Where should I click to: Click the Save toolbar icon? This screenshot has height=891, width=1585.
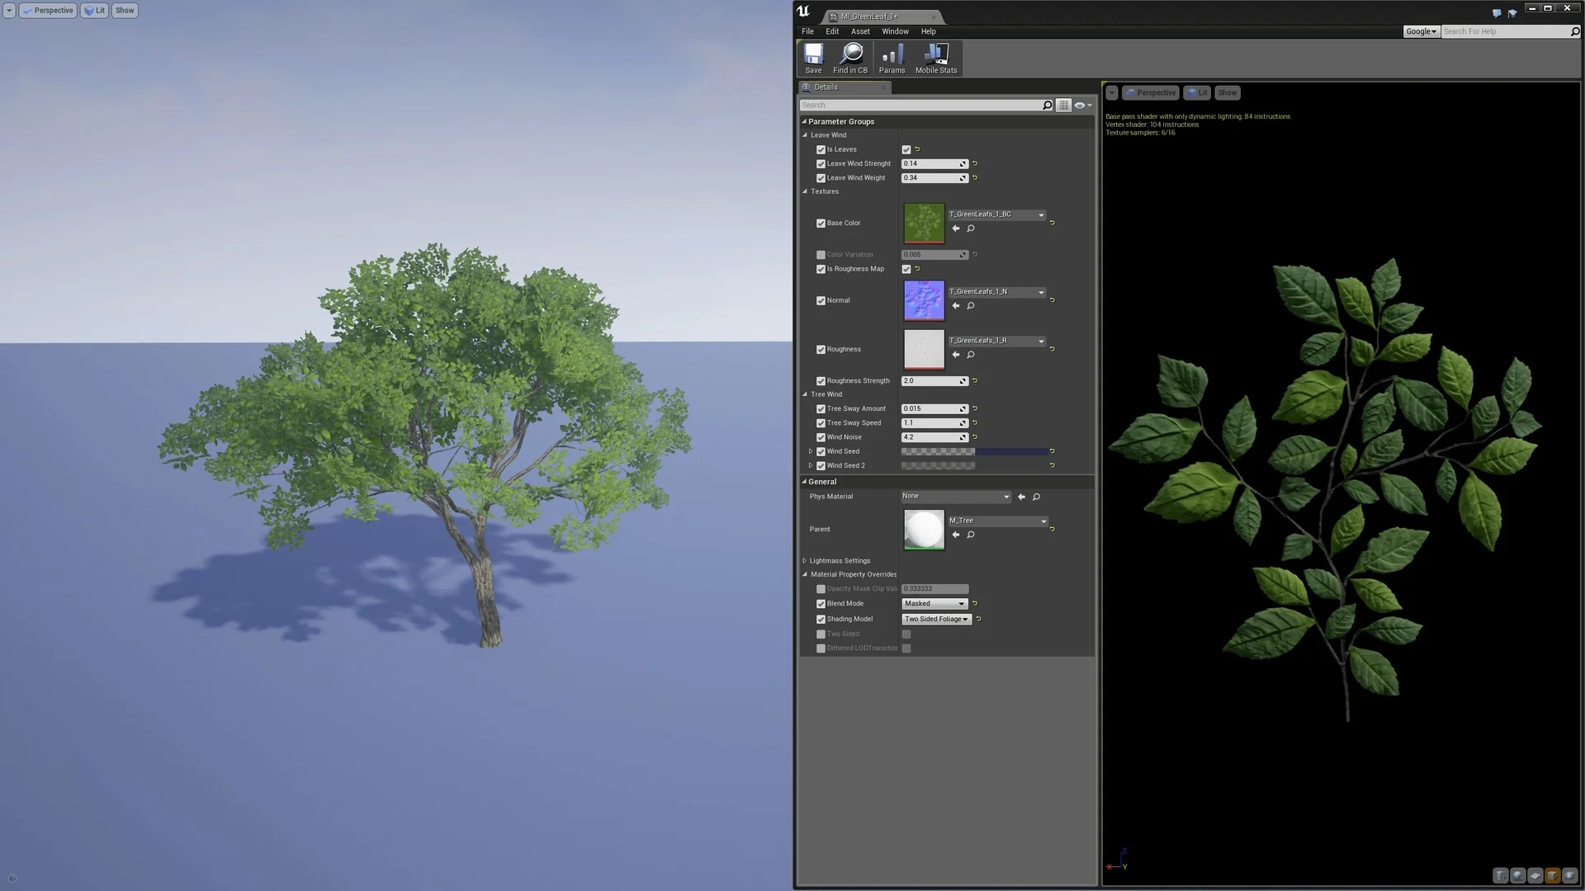(813, 59)
